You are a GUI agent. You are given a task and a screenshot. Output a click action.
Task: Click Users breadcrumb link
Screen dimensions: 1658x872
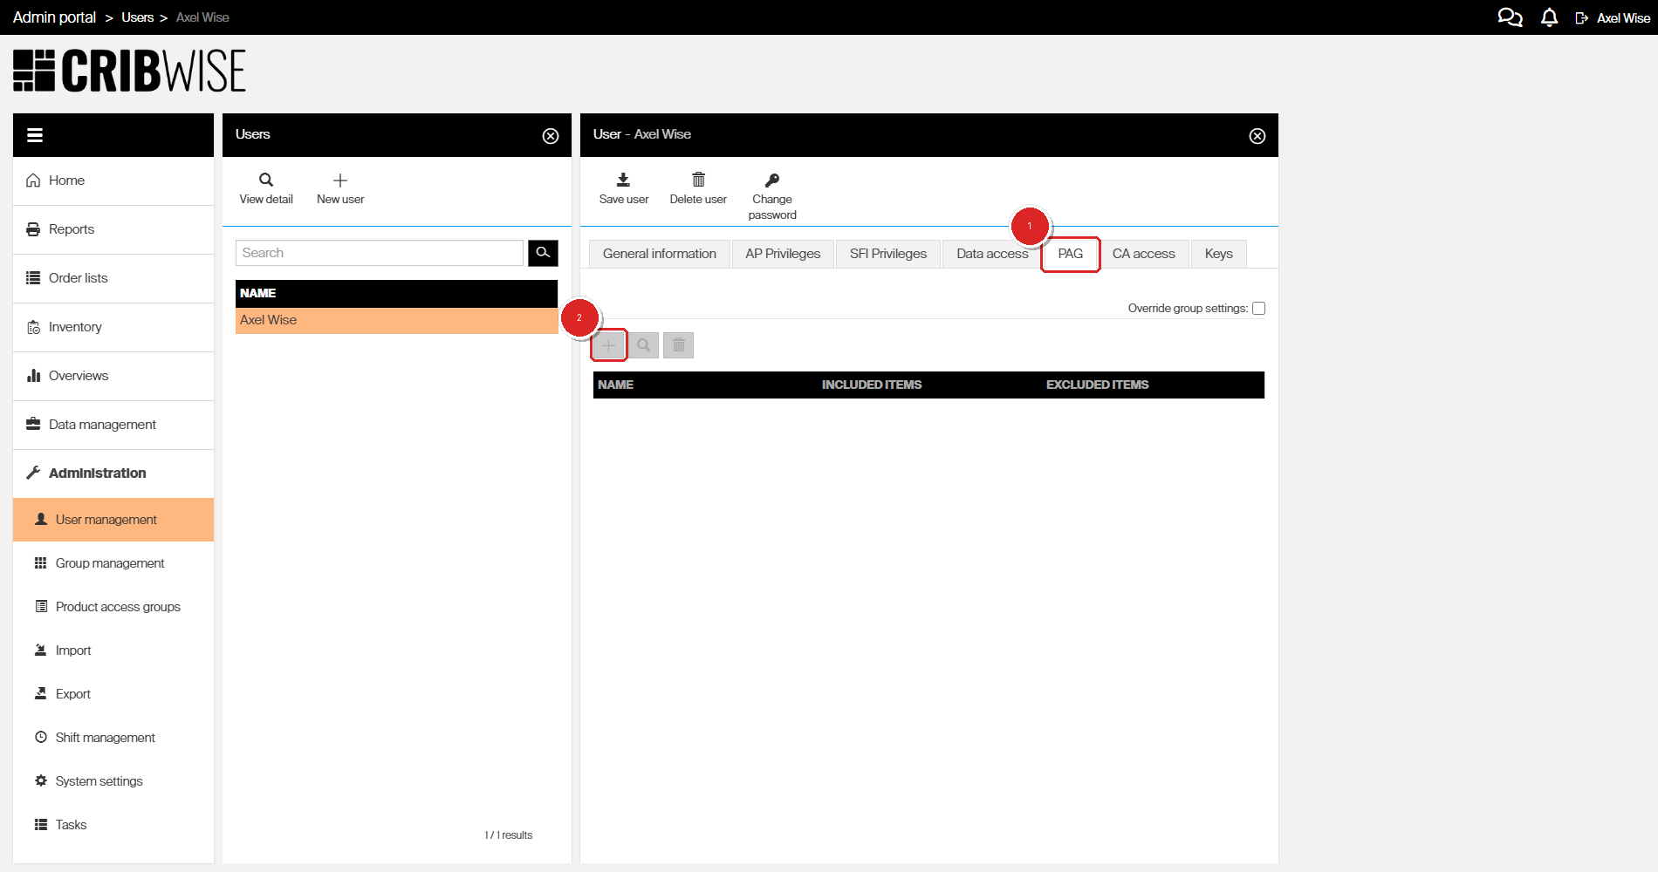click(137, 17)
